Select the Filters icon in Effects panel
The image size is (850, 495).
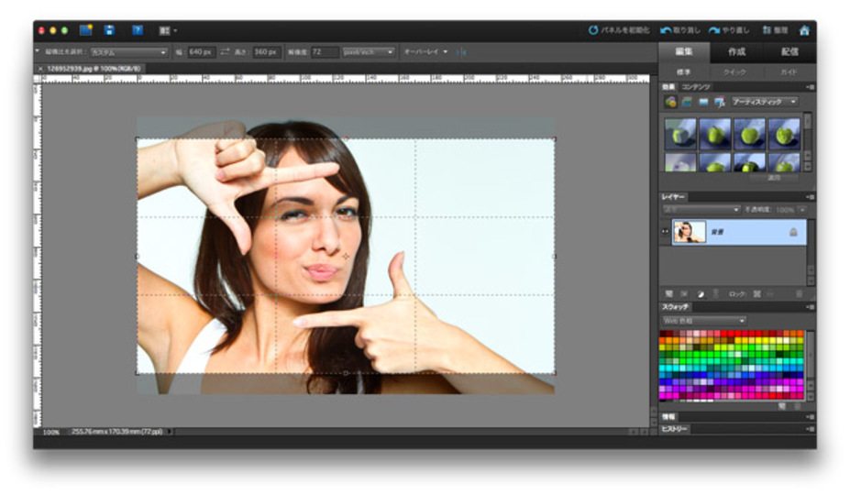pyautogui.click(x=670, y=102)
